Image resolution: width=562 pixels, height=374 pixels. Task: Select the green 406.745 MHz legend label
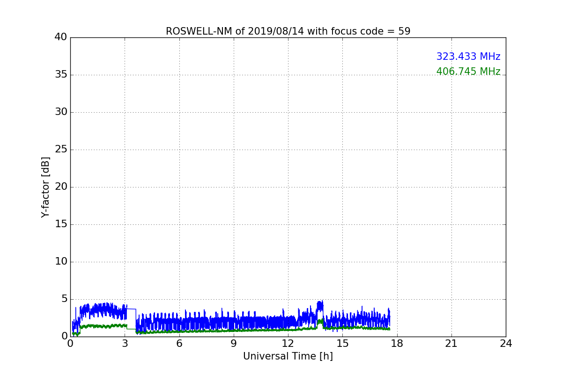[468, 72]
